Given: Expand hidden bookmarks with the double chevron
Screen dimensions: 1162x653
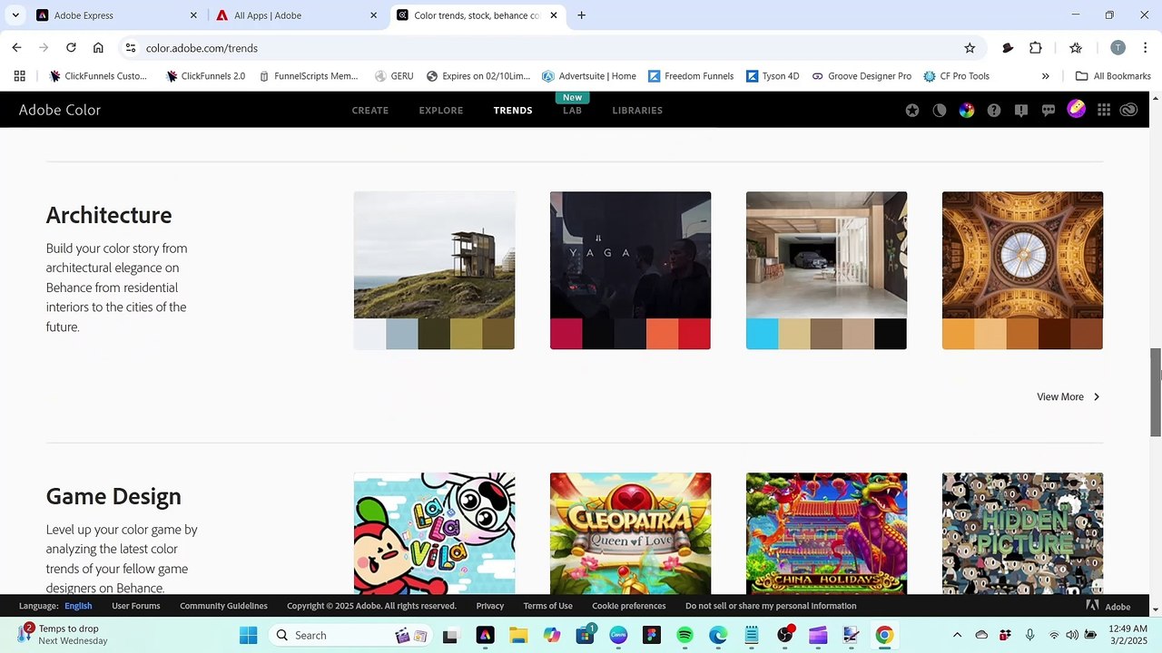Looking at the screenshot, I should [1045, 76].
